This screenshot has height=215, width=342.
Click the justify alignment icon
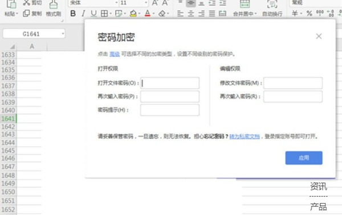click(x=212, y=14)
